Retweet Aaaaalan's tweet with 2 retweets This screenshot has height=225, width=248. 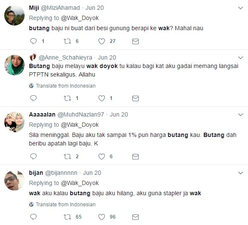67,157
